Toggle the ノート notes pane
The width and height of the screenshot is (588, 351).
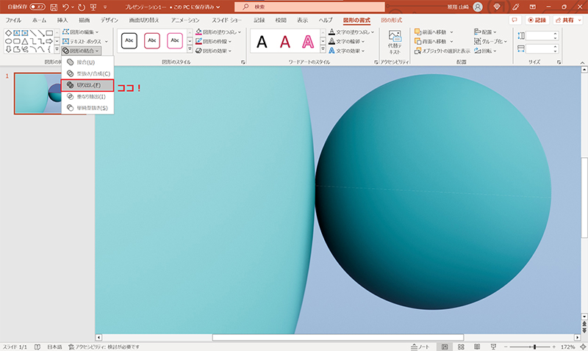(x=420, y=346)
